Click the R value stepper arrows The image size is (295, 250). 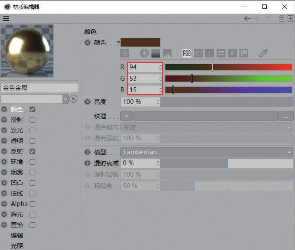point(160,67)
